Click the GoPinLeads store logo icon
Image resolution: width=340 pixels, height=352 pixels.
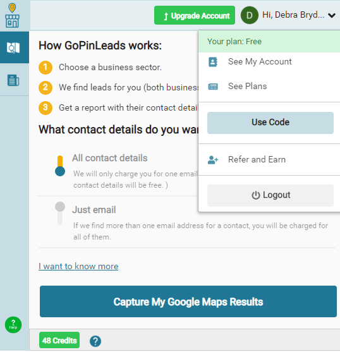tap(13, 16)
